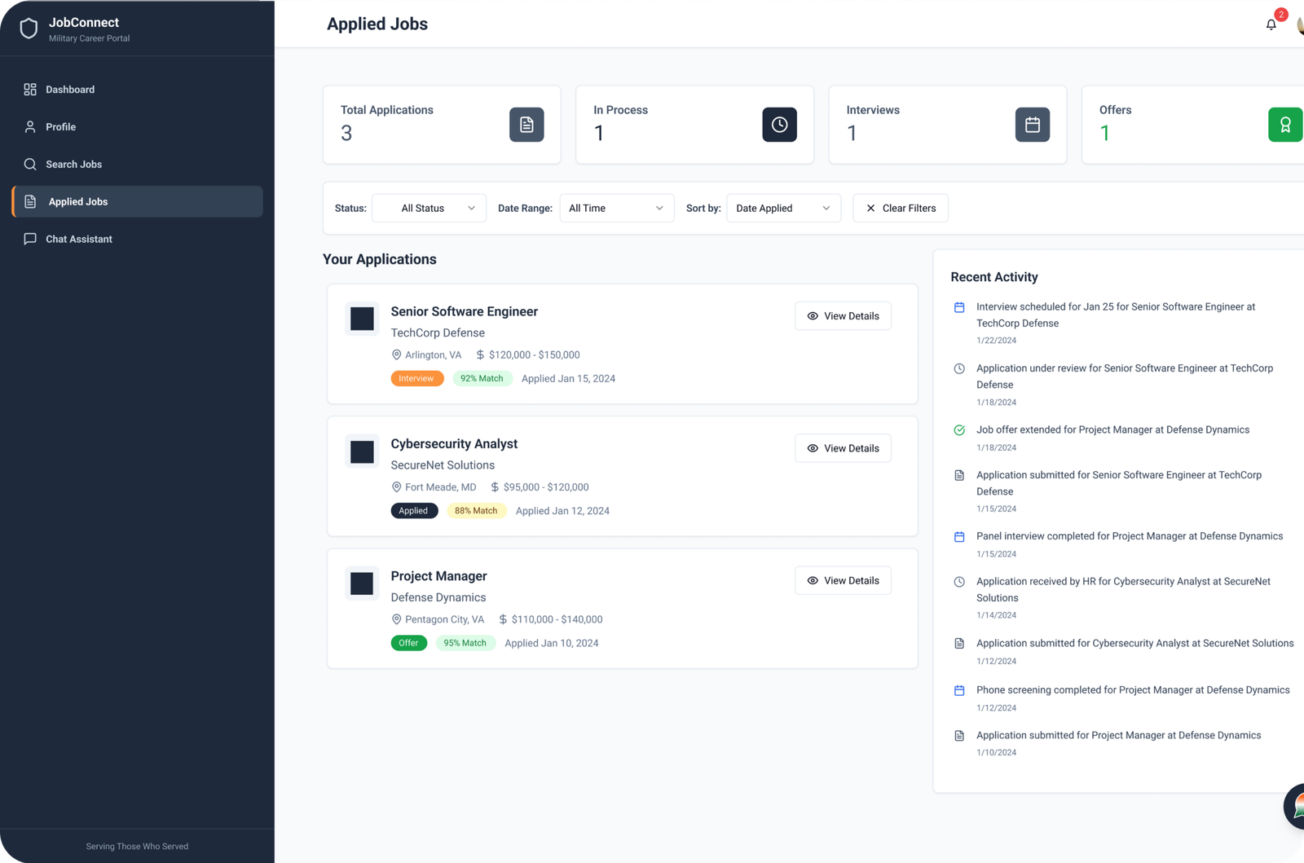The width and height of the screenshot is (1304, 863).
Task: Click the TechCorp Defense company logo
Action: [362, 319]
